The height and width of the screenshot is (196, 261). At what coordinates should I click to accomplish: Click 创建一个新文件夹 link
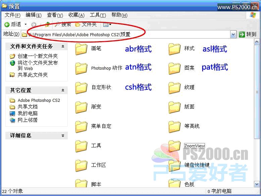(x=38, y=56)
